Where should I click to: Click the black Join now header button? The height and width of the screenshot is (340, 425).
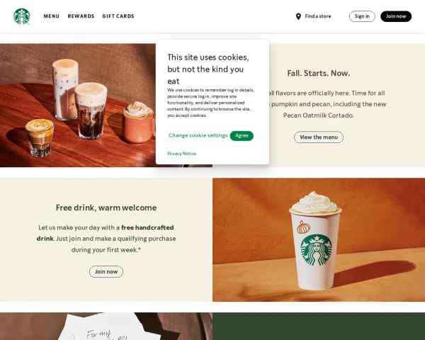tap(396, 16)
